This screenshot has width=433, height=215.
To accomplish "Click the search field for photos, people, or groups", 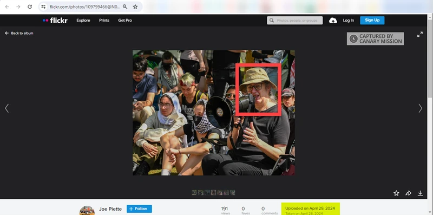I will 294,21.
